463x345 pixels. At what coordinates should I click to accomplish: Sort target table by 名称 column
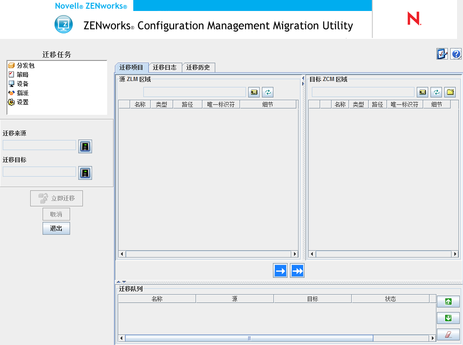(x=340, y=104)
